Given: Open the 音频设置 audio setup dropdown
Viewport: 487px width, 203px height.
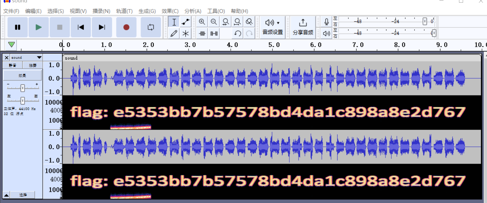Looking at the screenshot, I should (273, 27).
